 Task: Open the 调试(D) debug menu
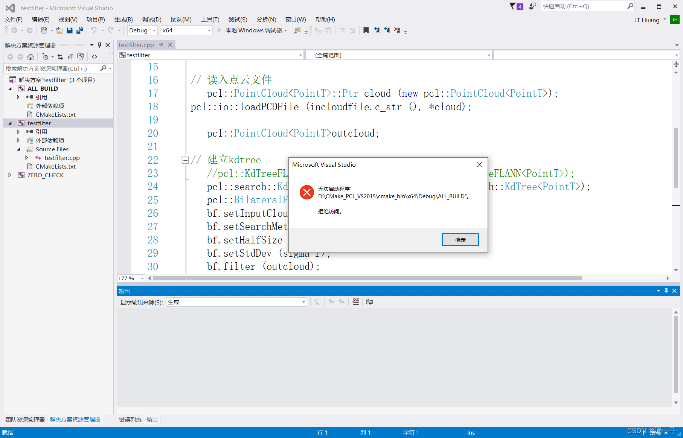coord(152,20)
